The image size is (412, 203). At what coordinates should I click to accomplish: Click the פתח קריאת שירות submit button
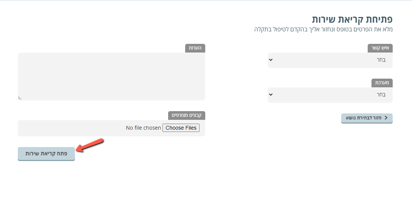click(46, 154)
